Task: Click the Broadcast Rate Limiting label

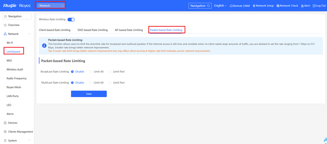Action: (x=55, y=71)
